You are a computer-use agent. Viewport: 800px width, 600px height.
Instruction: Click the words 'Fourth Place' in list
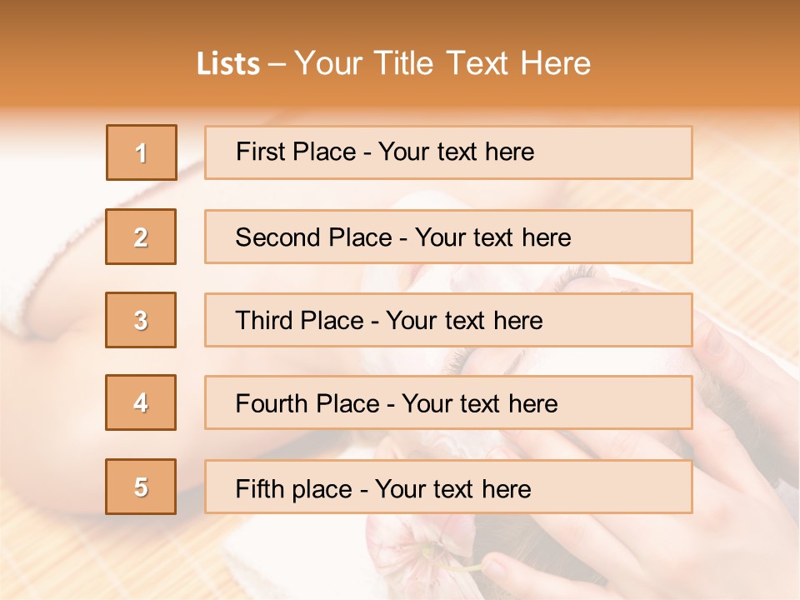(x=307, y=403)
